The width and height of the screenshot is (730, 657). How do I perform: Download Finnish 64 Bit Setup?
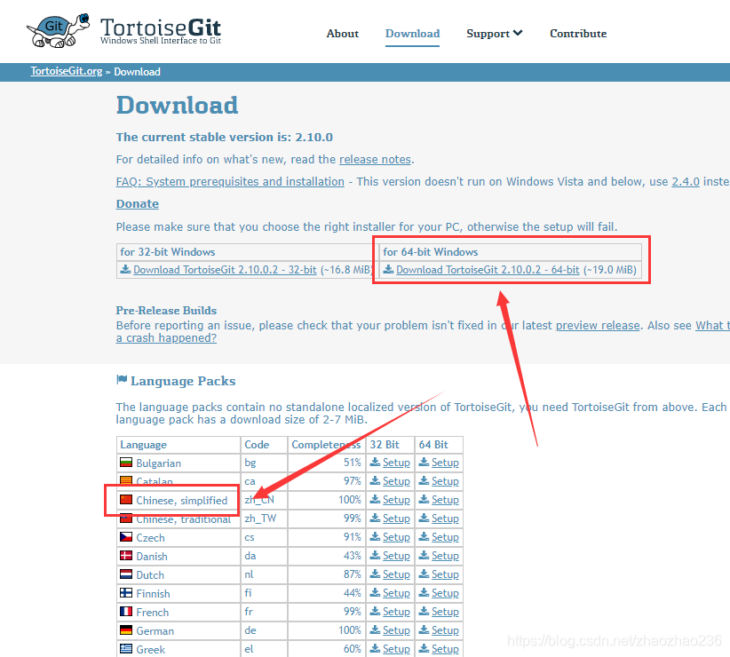445,593
